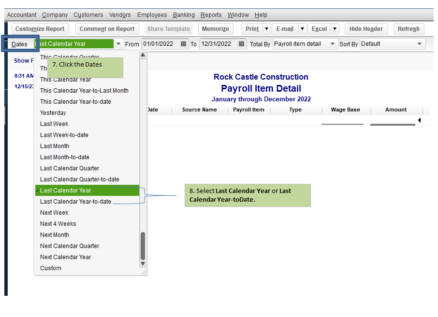This screenshot has height=317, width=438.
Task: Select Next Calendar Quarter option
Action: coord(87,246)
